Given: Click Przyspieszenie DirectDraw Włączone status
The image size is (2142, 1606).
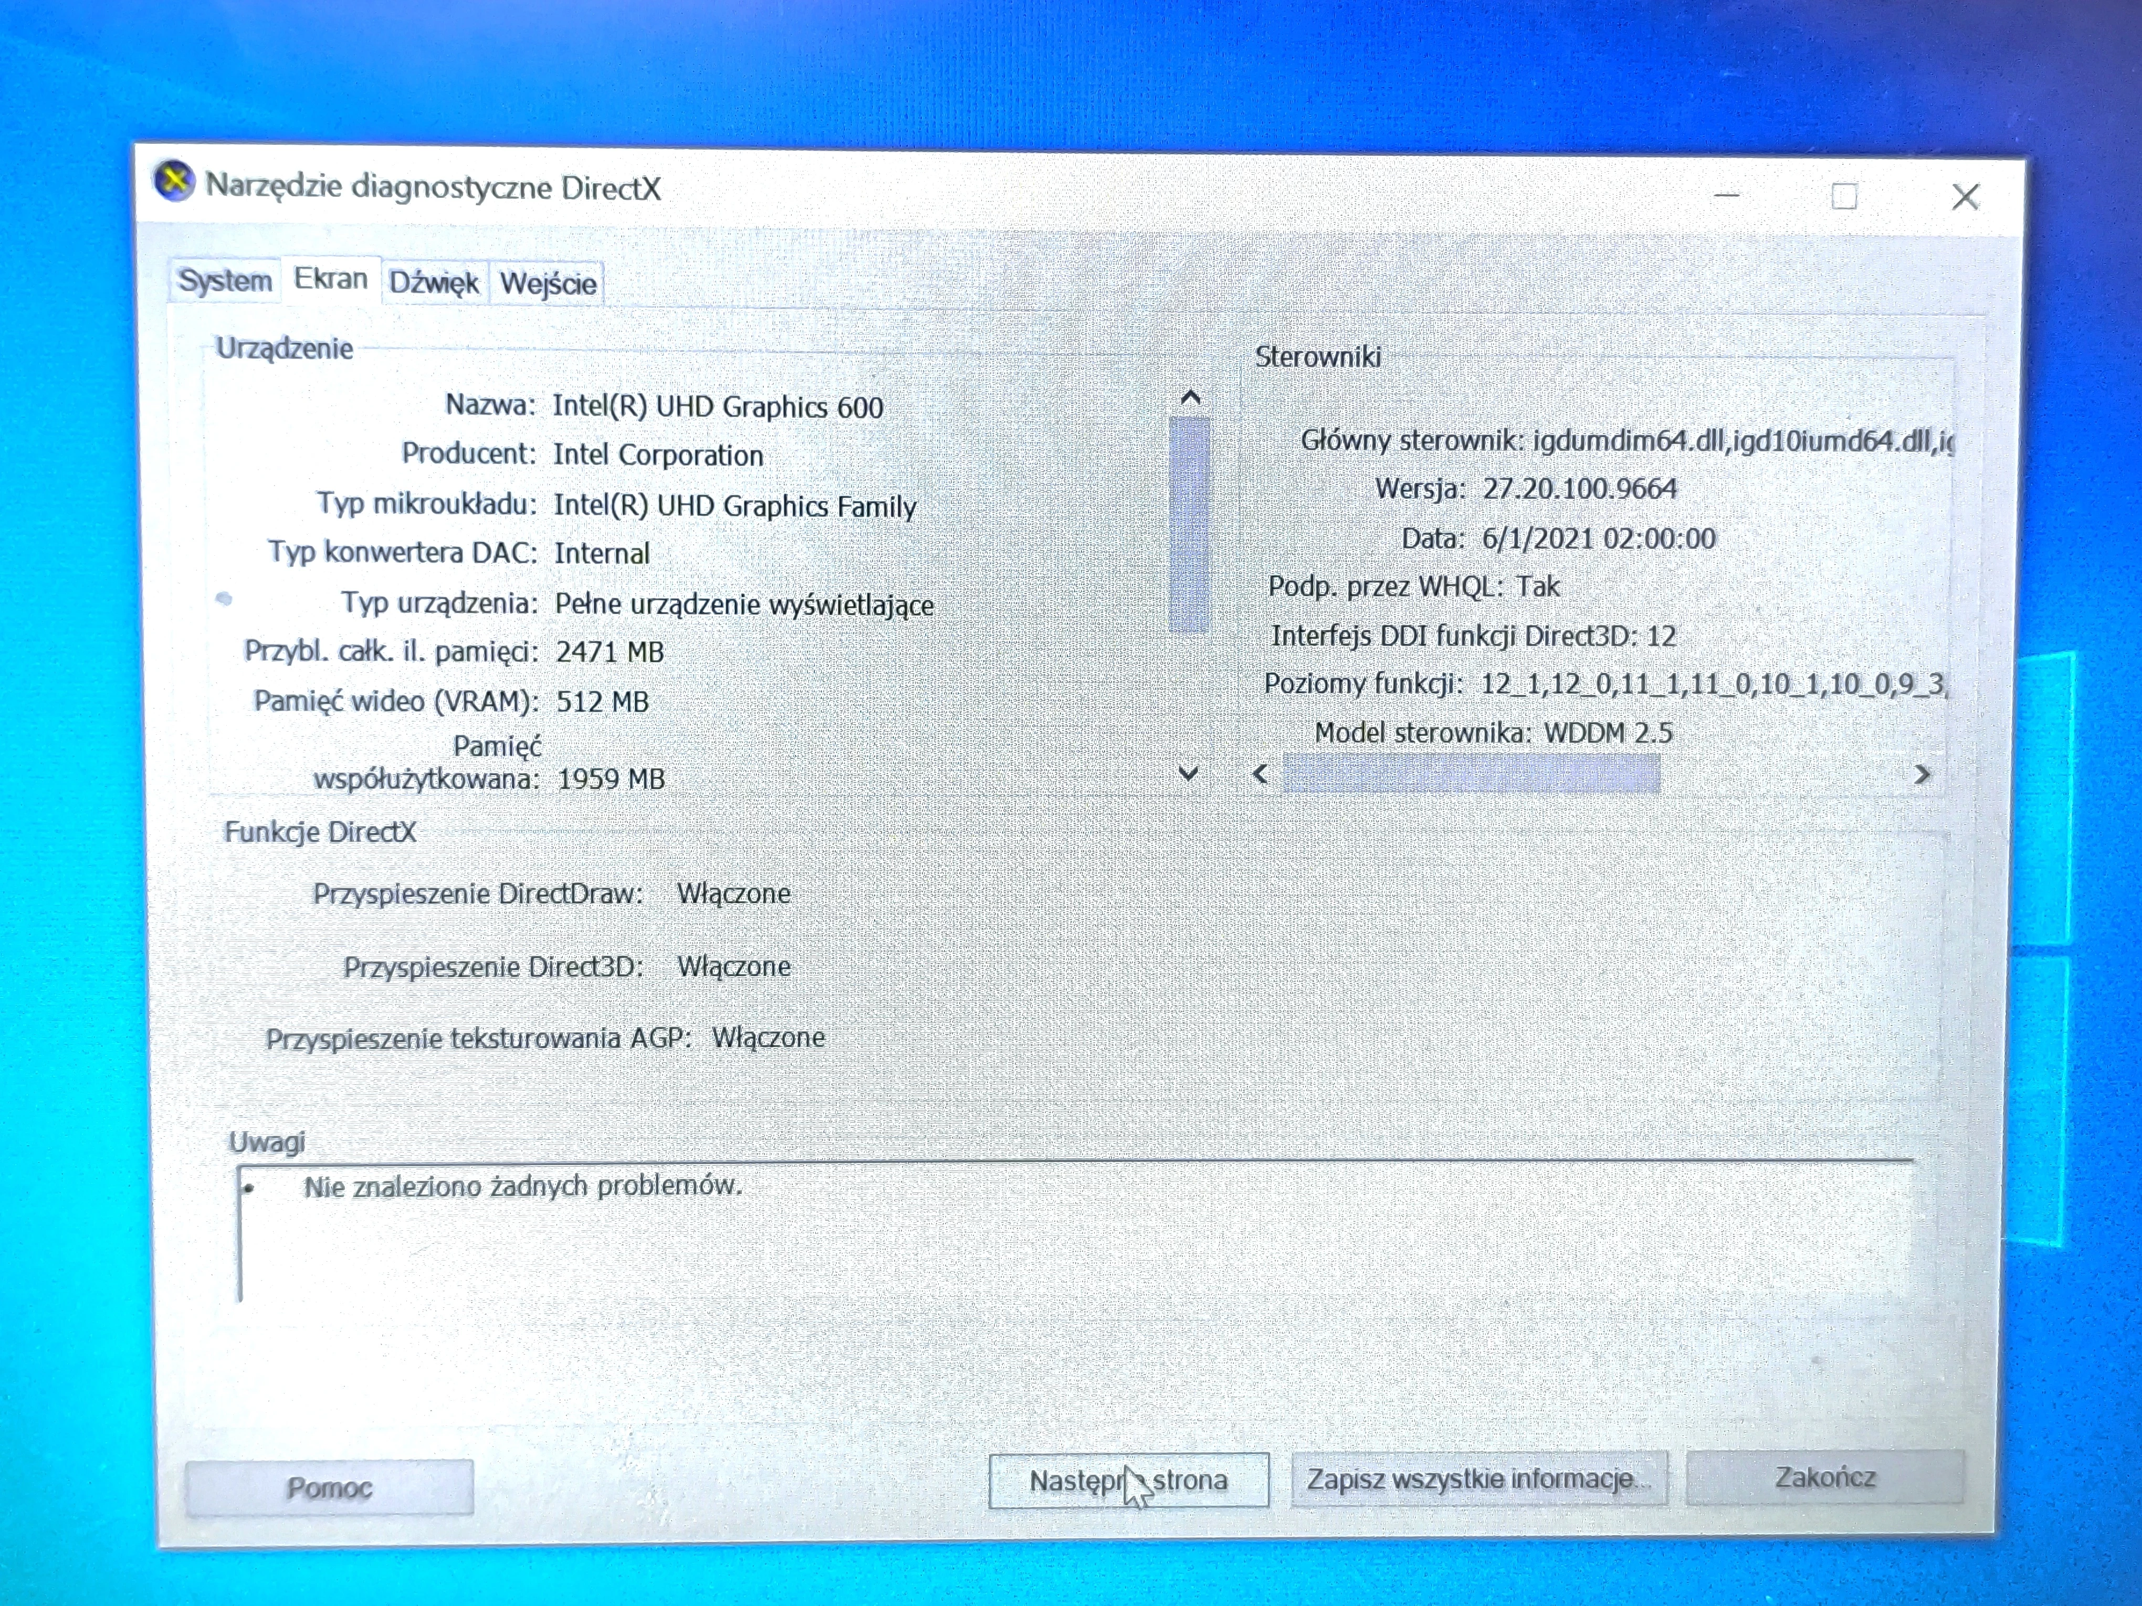Looking at the screenshot, I should pos(733,893).
